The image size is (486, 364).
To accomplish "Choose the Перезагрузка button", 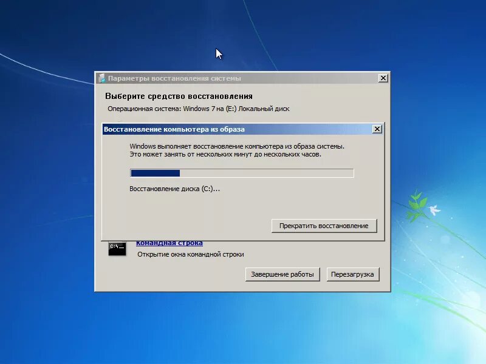I will (353, 274).
